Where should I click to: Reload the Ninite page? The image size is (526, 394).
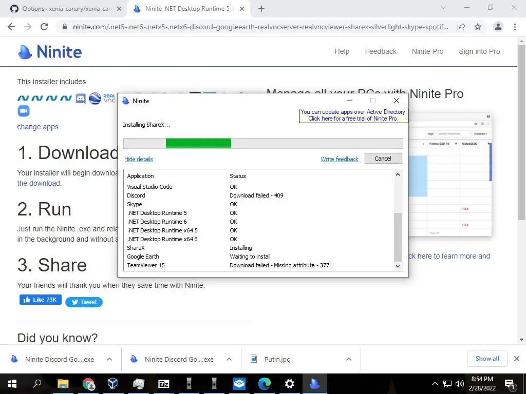pos(44,27)
